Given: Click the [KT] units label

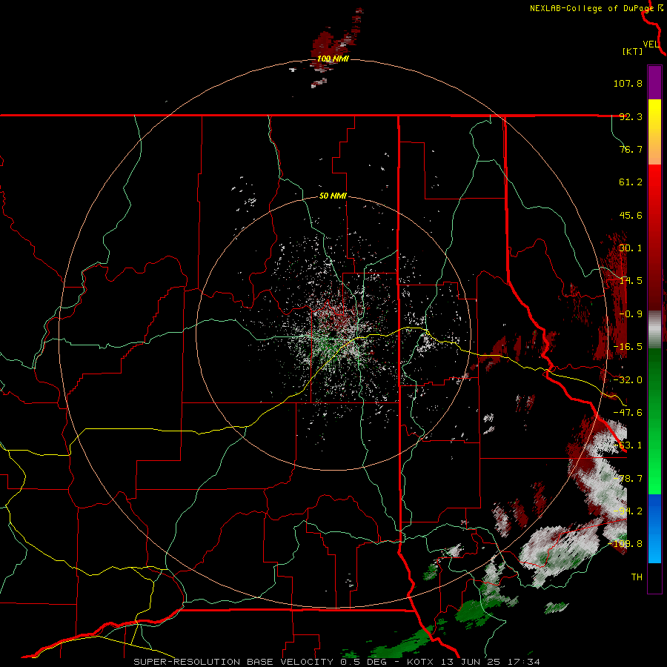Looking at the screenshot, I should (633, 51).
